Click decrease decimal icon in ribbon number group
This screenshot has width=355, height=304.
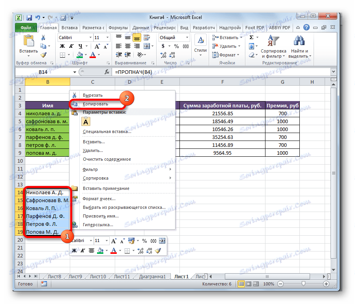point(172,55)
